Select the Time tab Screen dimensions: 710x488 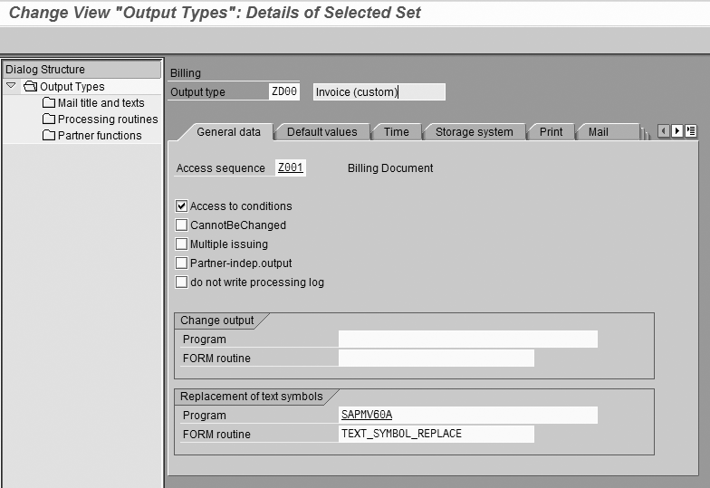point(396,132)
